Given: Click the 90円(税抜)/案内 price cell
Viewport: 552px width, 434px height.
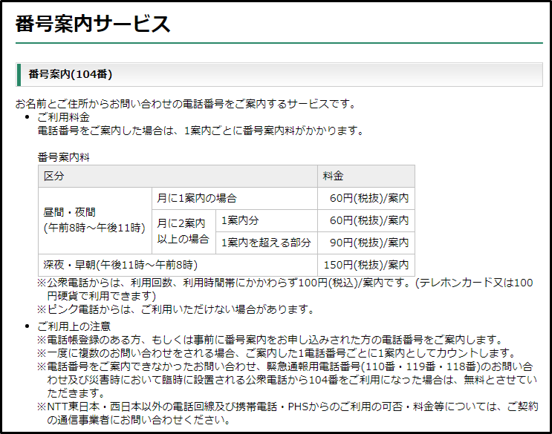Looking at the screenshot, I should (366, 243).
